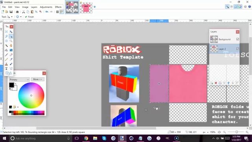The width and height of the screenshot is (252, 142).
Task: Click the New image icon
Action: pos(3,12)
